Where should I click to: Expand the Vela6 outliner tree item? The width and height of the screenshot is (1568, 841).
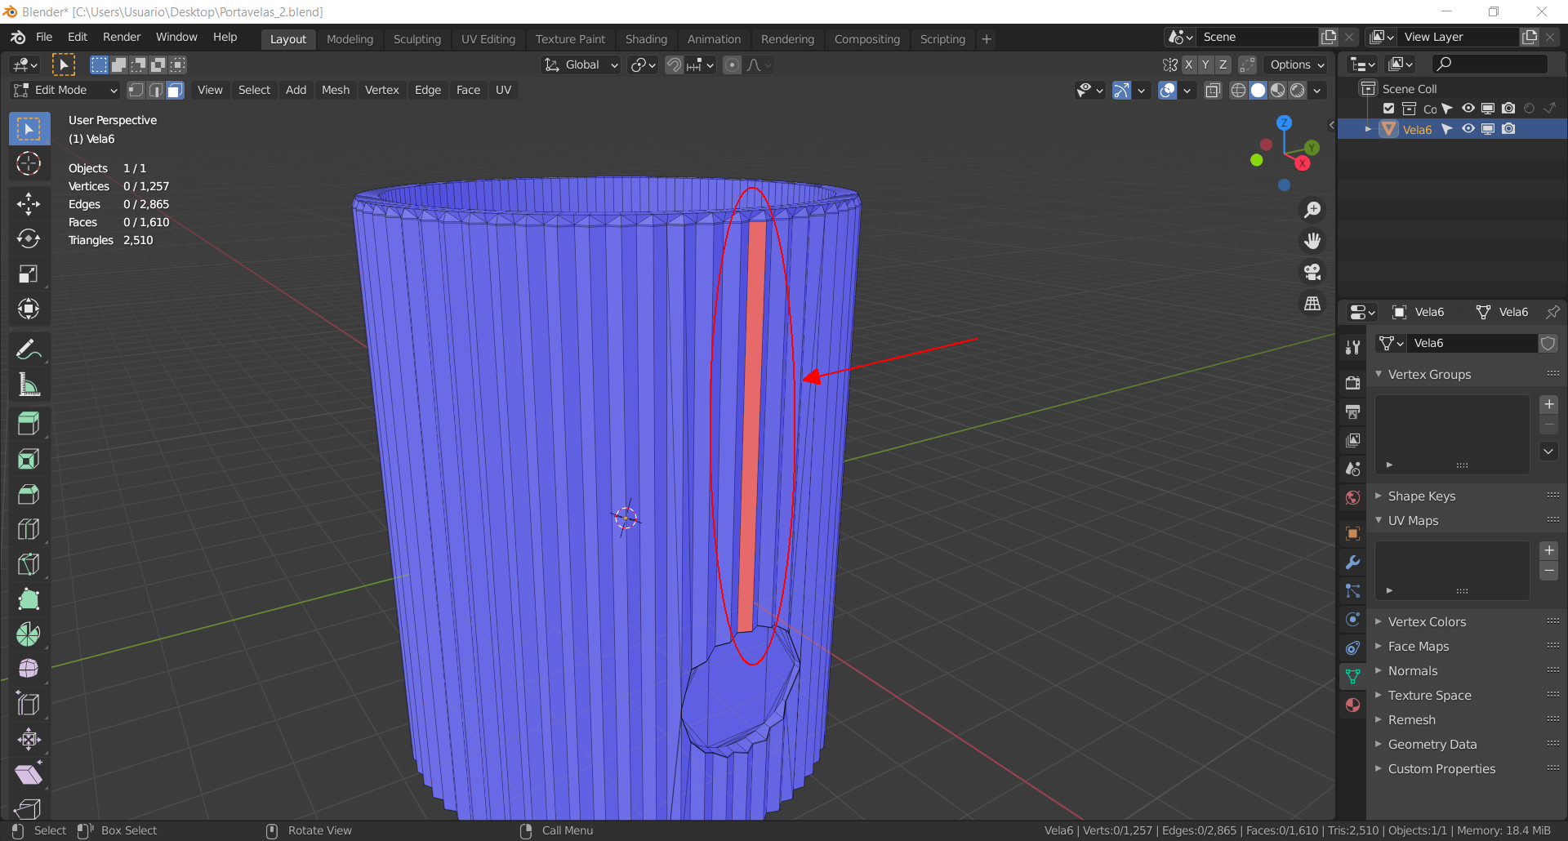tap(1368, 129)
